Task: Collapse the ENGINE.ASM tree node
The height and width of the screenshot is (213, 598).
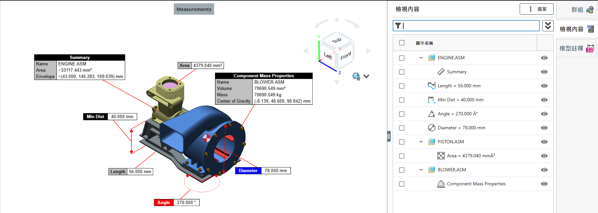Action: (x=421, y=58)
